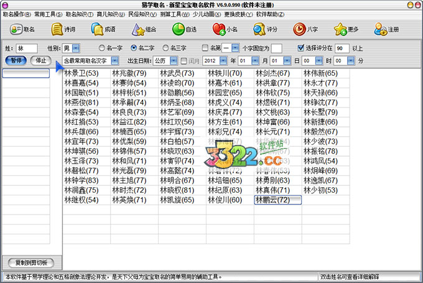Open the 更换皮肤(Y) menu

coord(238,14)
